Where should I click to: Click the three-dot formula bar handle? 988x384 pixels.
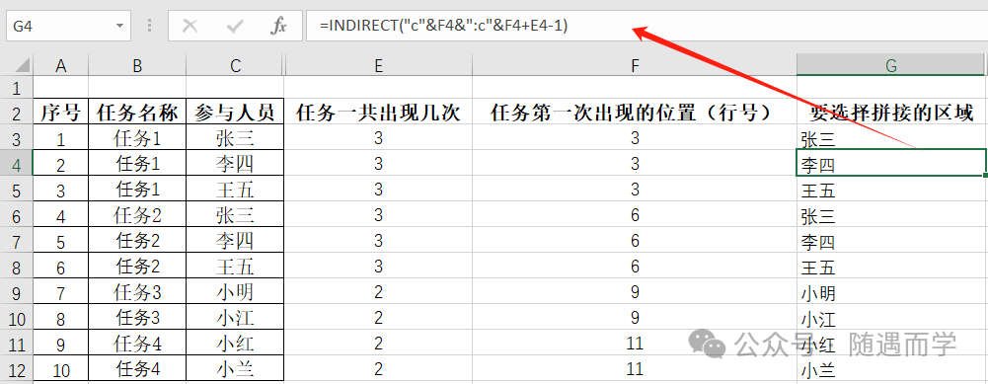click(x=149, y=26)
